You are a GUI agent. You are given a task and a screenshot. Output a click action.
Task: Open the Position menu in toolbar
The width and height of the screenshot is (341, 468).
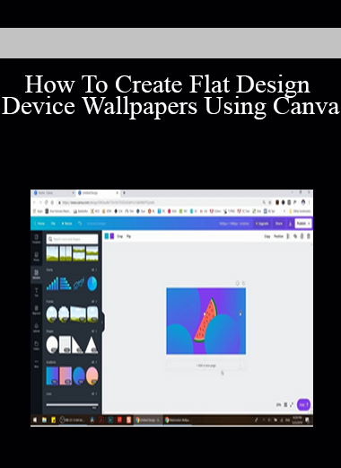point(278,236)
